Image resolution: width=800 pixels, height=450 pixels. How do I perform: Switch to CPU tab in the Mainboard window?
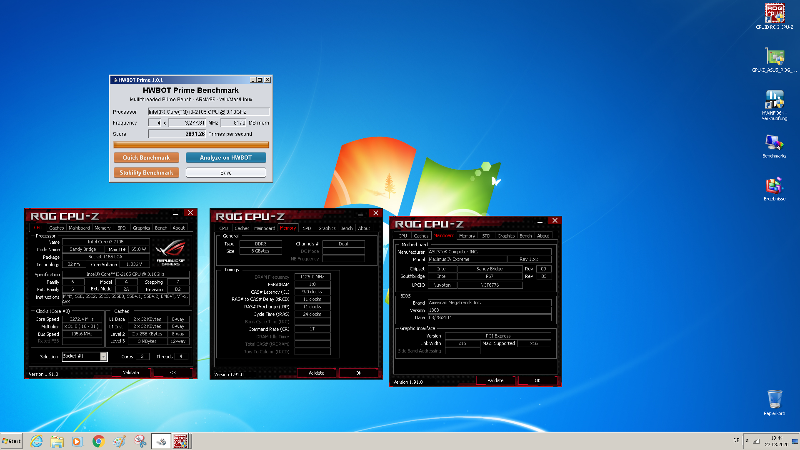tap(403, 236)
